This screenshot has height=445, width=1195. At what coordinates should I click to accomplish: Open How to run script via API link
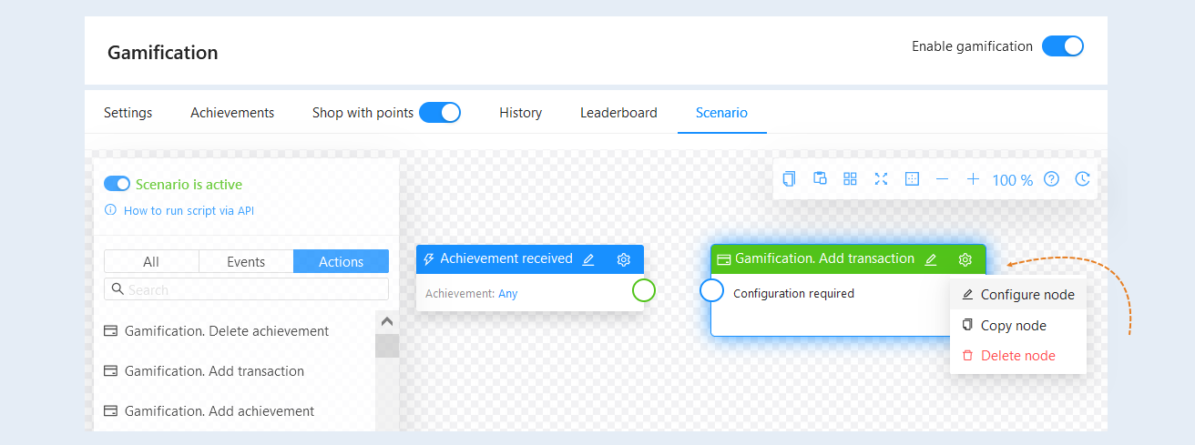tap(189, 210)
